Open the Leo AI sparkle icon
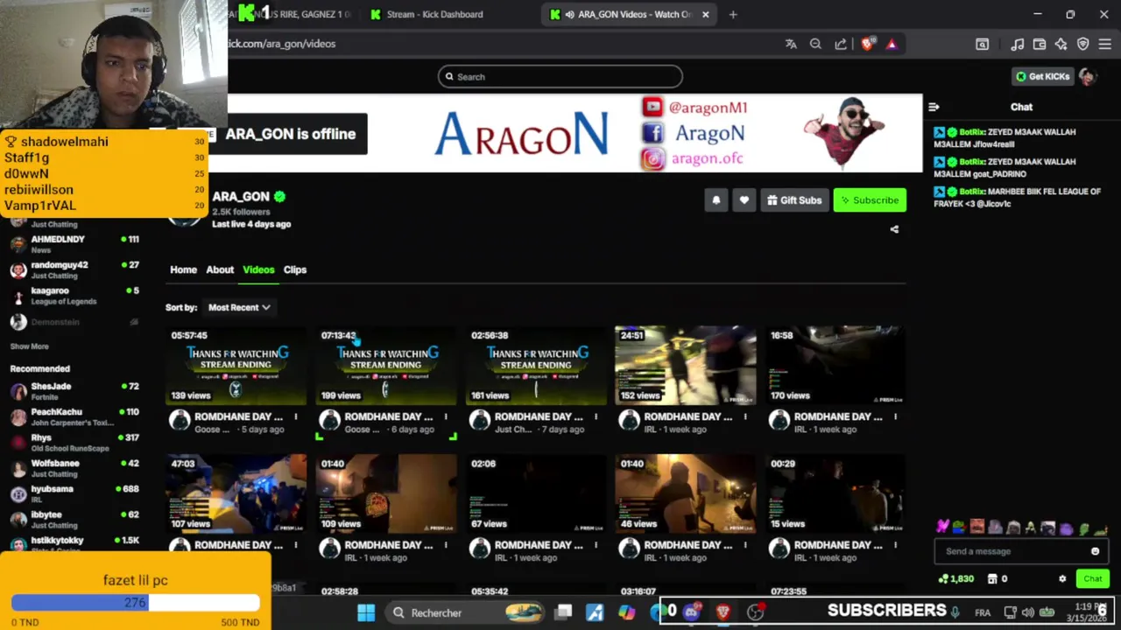 tap(1061, 44)
